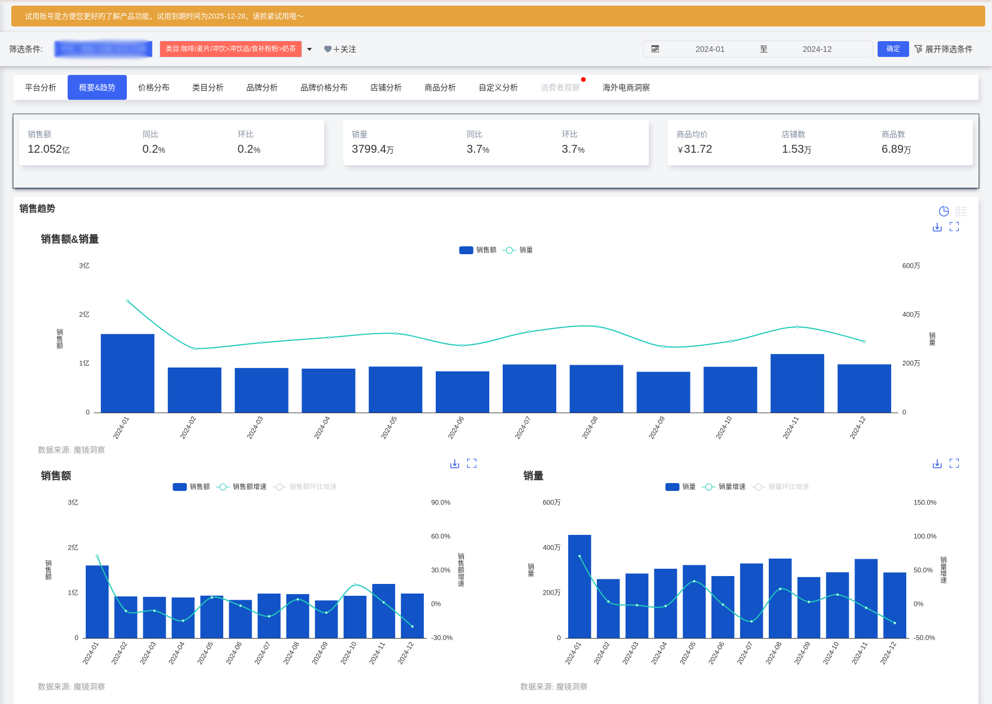Click the 2024-11 bar in top chart

(797, 383)
